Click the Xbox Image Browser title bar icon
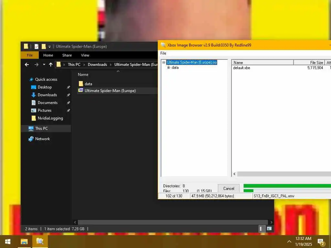The width and height of the screenshot is (331, 248). (x=163, y=45)
